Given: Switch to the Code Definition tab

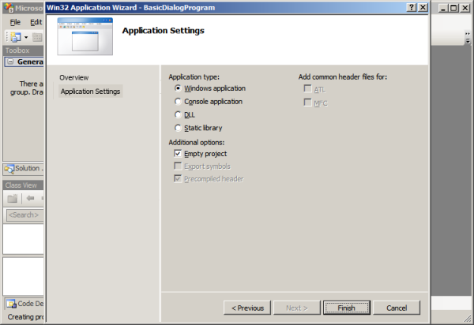Looking at the screenshot, I should tap(24, 304).
